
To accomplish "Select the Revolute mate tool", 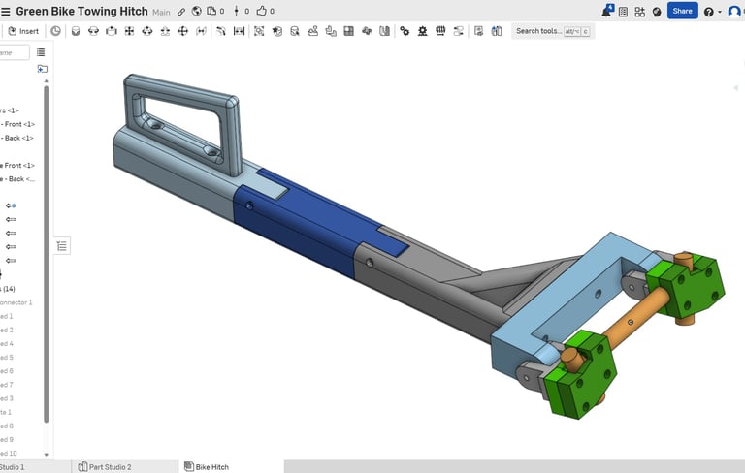I will click(93, 31).
